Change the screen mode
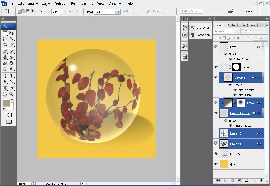The height and width of the screenshot is (186, 270). click(x=9, y=122)
